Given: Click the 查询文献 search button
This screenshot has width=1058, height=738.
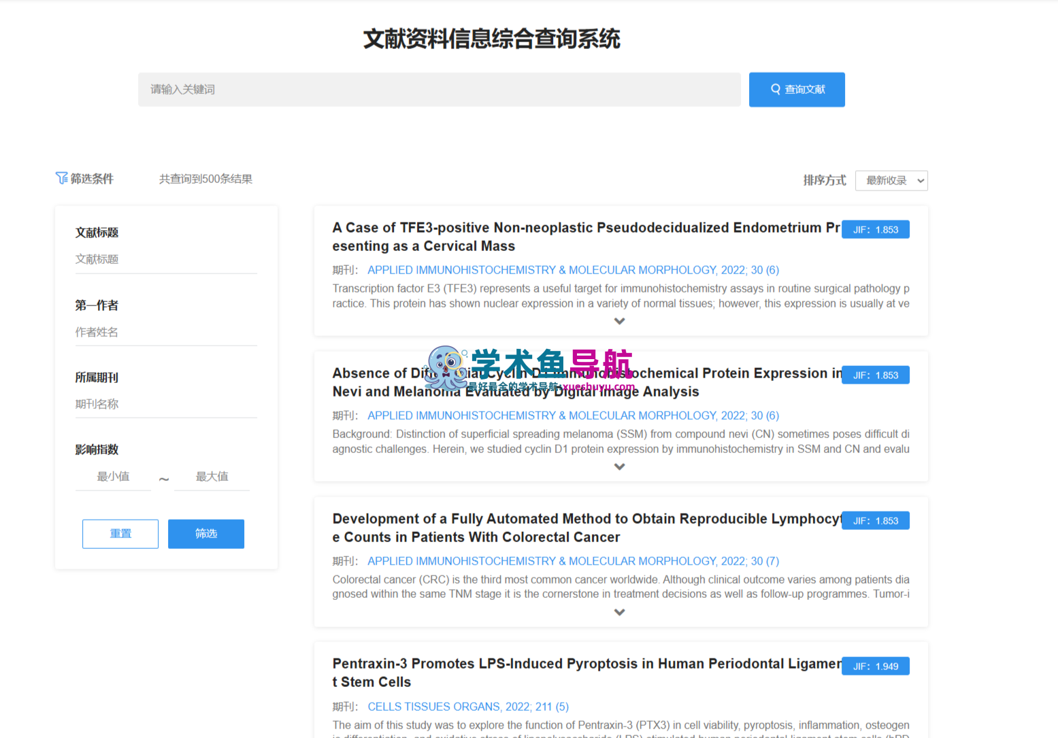Looking at the screenshot, I should click(x=797, y=90).
